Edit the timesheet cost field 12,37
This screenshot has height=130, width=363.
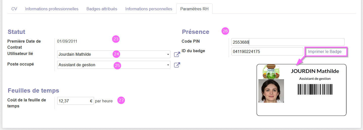tap(76, 101)
